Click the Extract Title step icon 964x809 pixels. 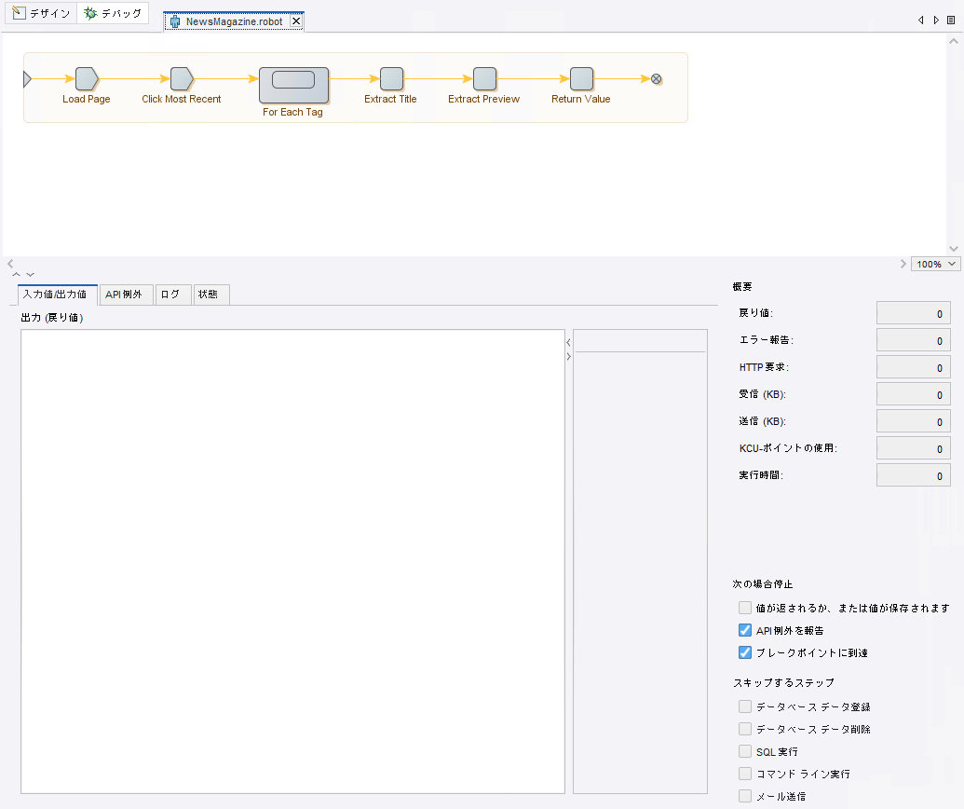point(391,79)
